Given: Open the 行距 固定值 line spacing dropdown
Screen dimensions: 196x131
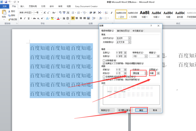Looking at the screenshot, I should (x=146, y=73).
